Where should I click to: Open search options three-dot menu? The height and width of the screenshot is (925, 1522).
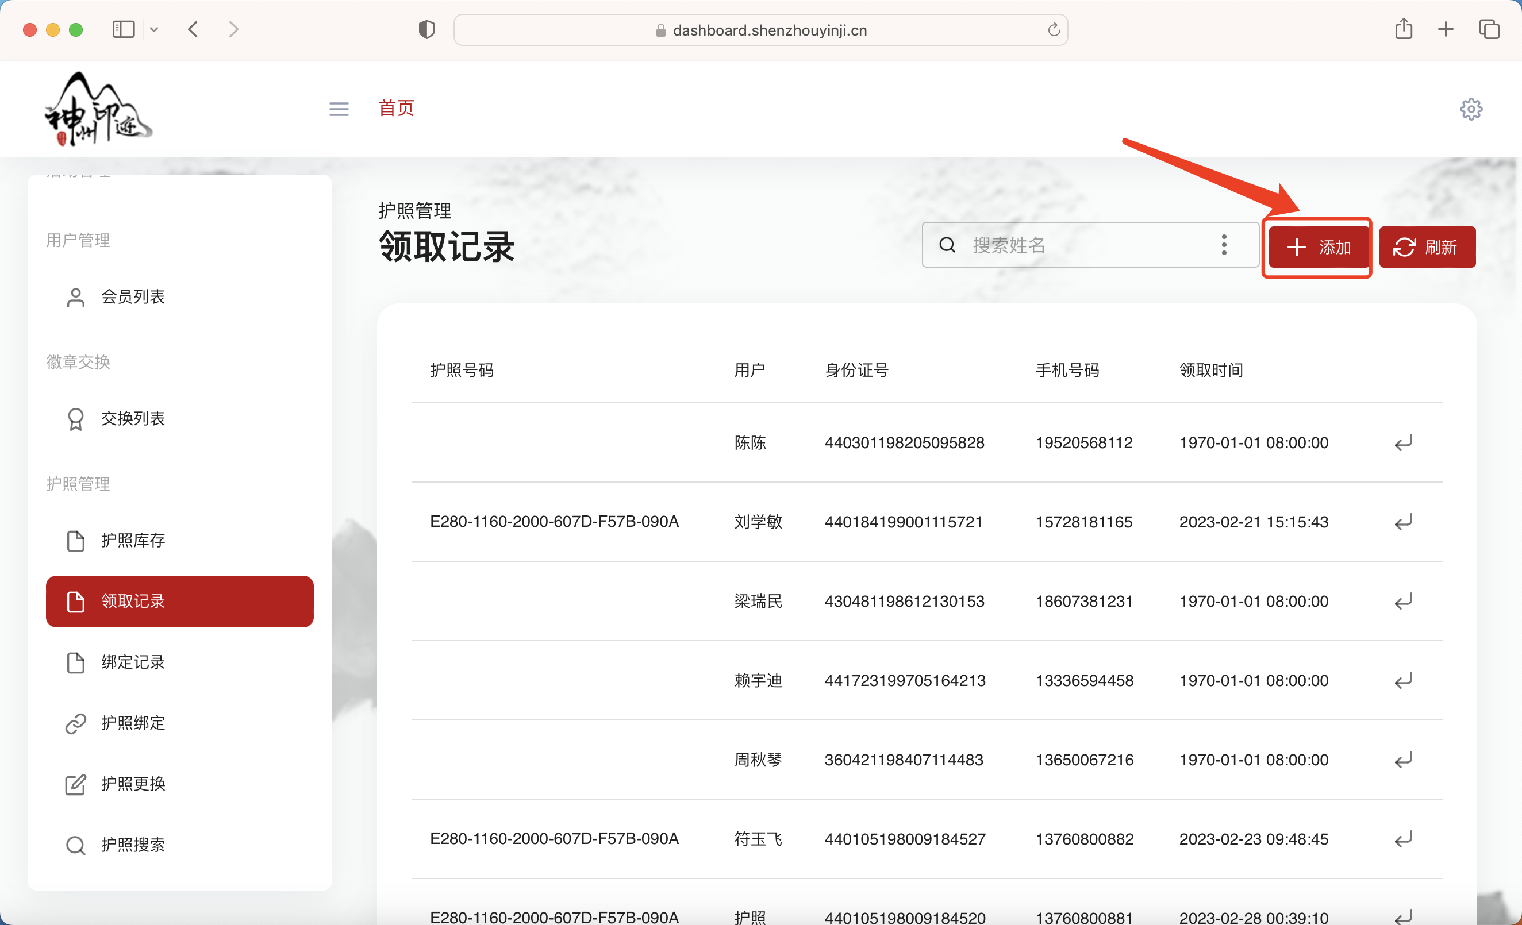pos(1224,245)
